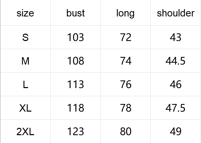Select length value 80

coord(126,132)
